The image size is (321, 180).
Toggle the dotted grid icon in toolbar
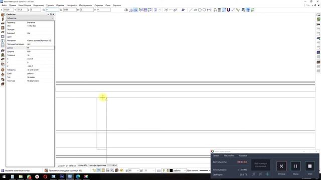click(x=220, y=10)
